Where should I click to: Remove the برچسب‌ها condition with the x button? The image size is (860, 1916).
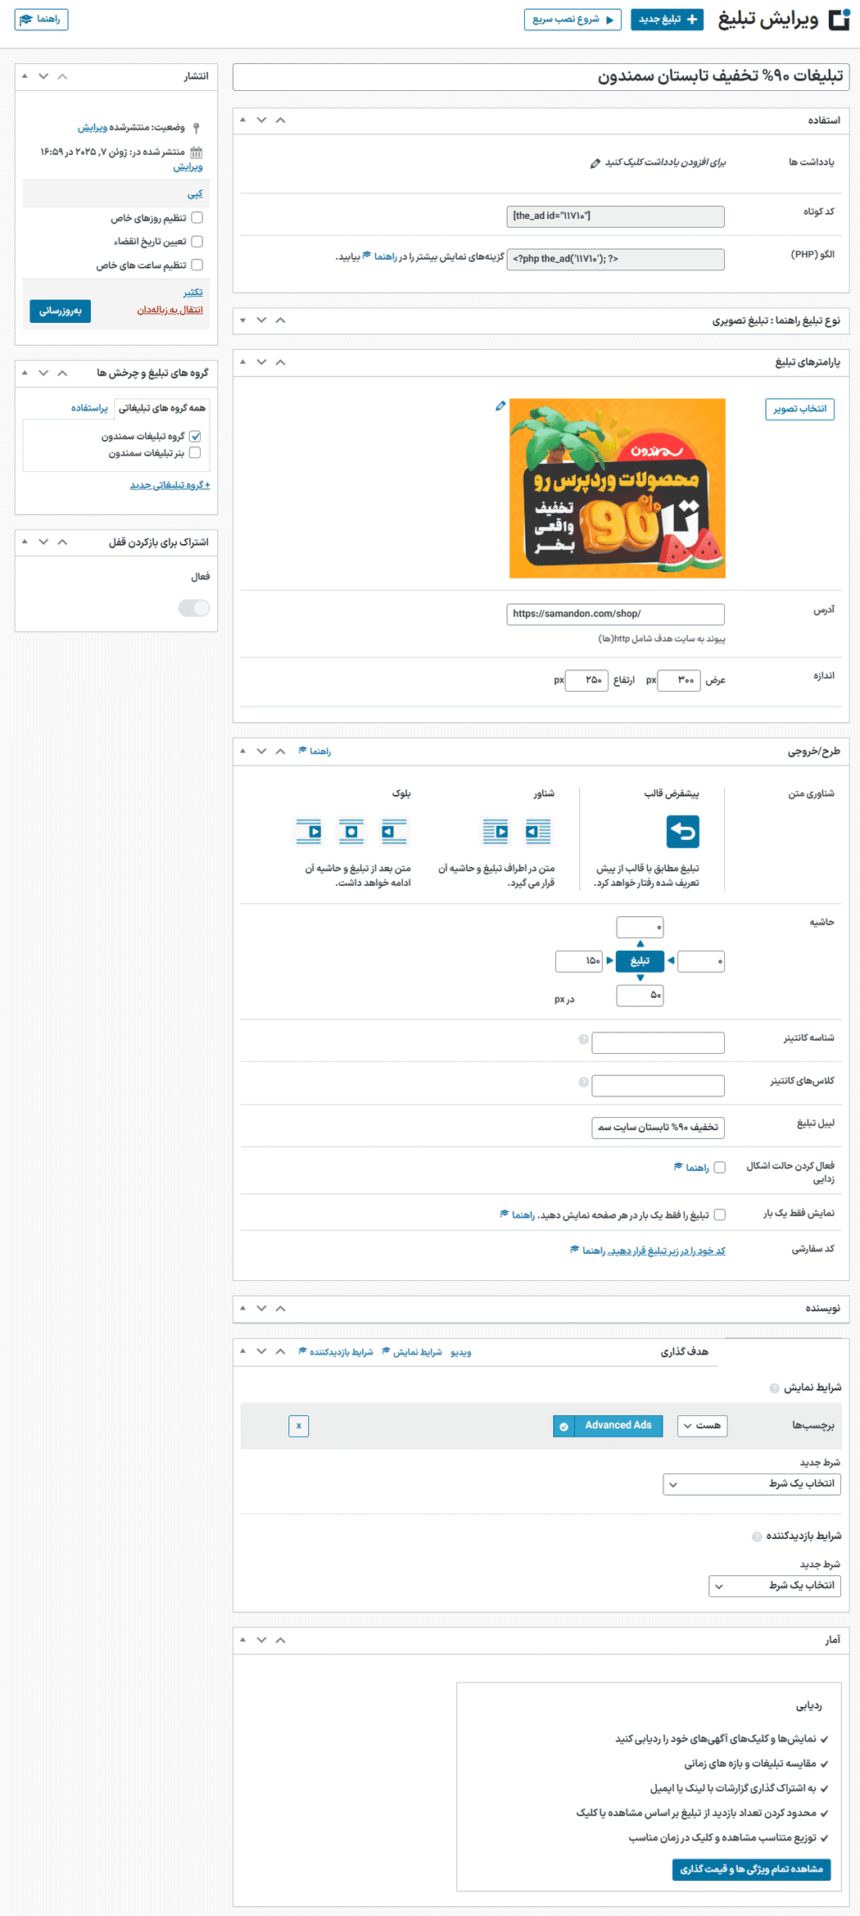point(299,1426)
